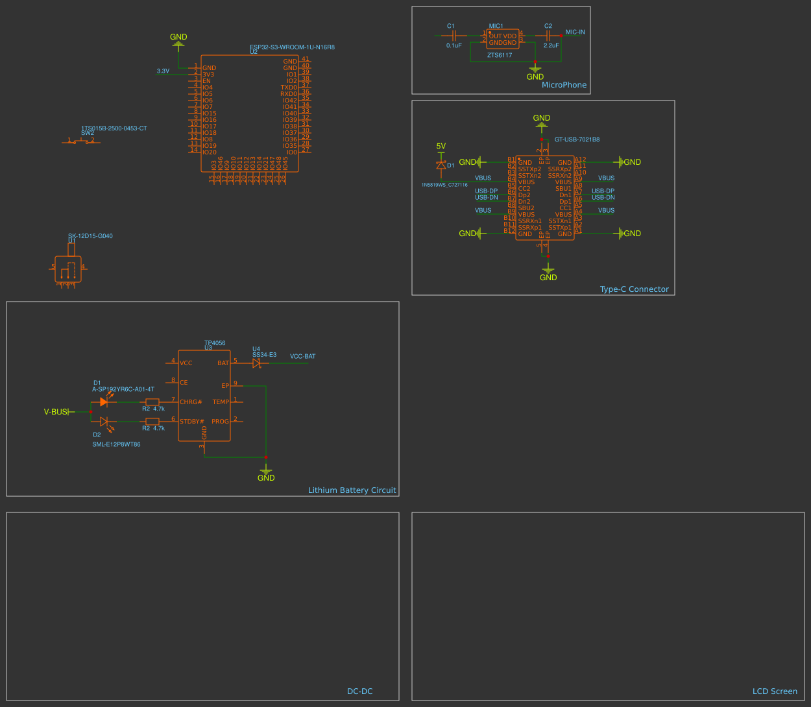
Task: Select the SK-12D15-G040 slide switch symbol
Action: click(x=68, y=269)
